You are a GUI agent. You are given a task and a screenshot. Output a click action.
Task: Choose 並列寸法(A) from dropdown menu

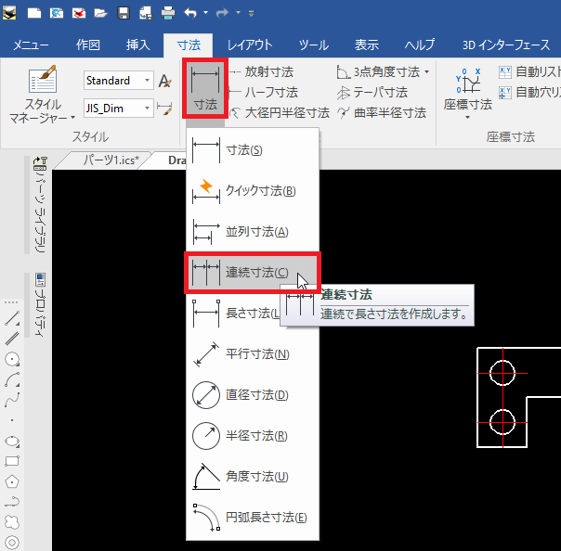[x=253, y=232]
